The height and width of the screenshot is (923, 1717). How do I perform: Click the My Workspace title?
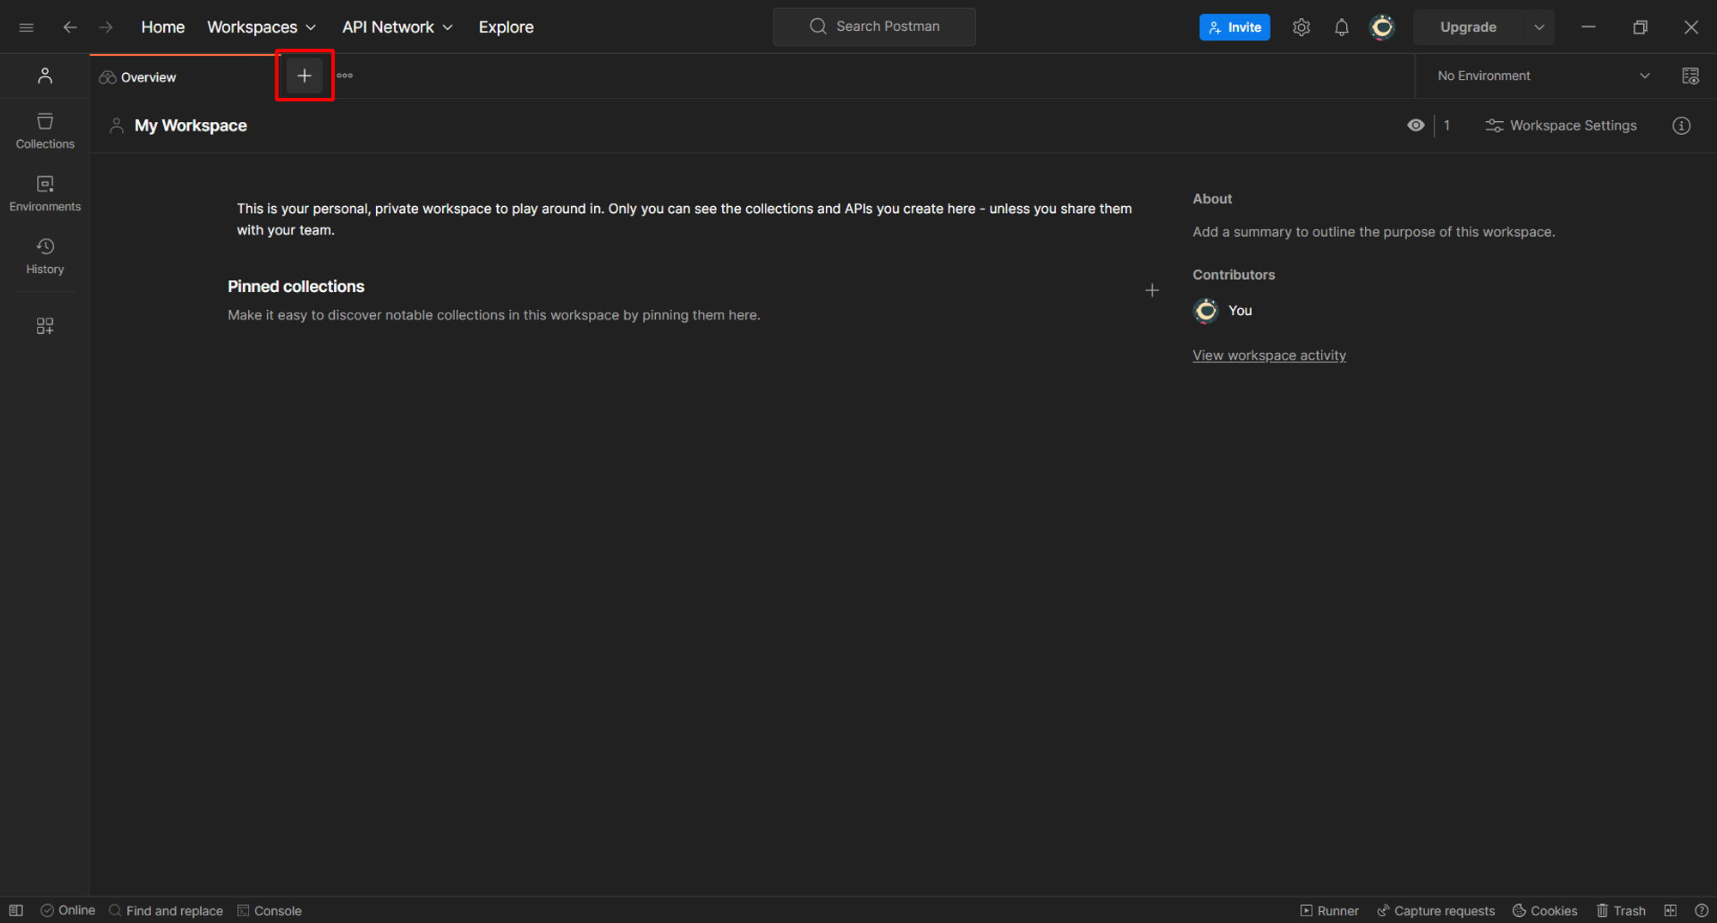[x=191, y=125]
